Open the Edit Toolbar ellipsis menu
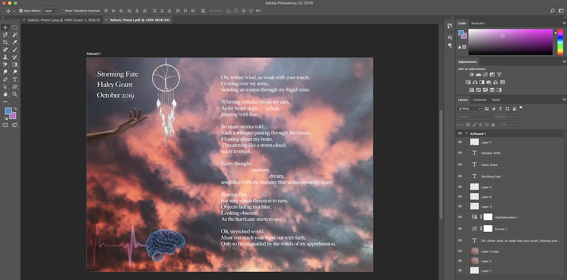 coord(6,102)
